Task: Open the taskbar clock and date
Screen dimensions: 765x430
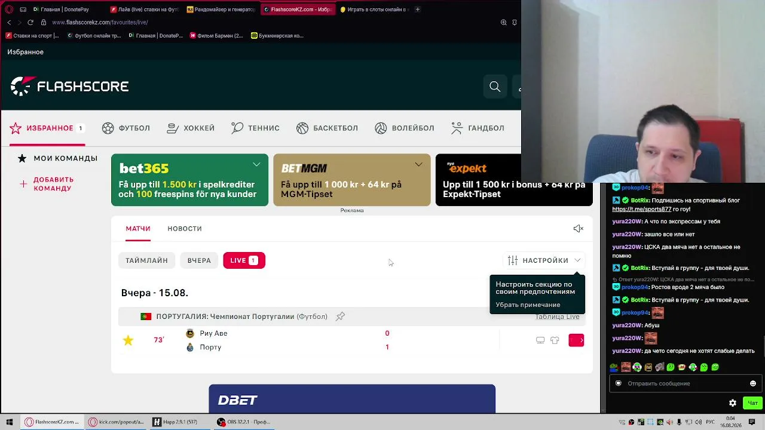Action: [730, 422]
